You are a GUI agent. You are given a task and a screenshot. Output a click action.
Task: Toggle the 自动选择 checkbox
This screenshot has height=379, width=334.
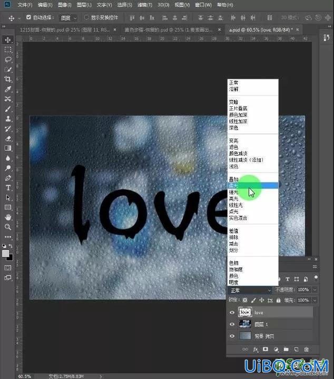pos(28,17)
